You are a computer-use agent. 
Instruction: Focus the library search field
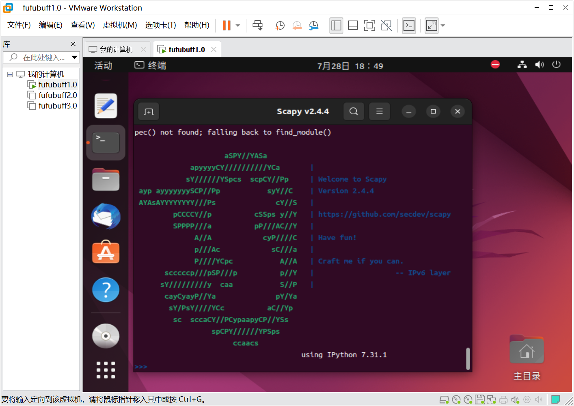click(x=41, y=57)
